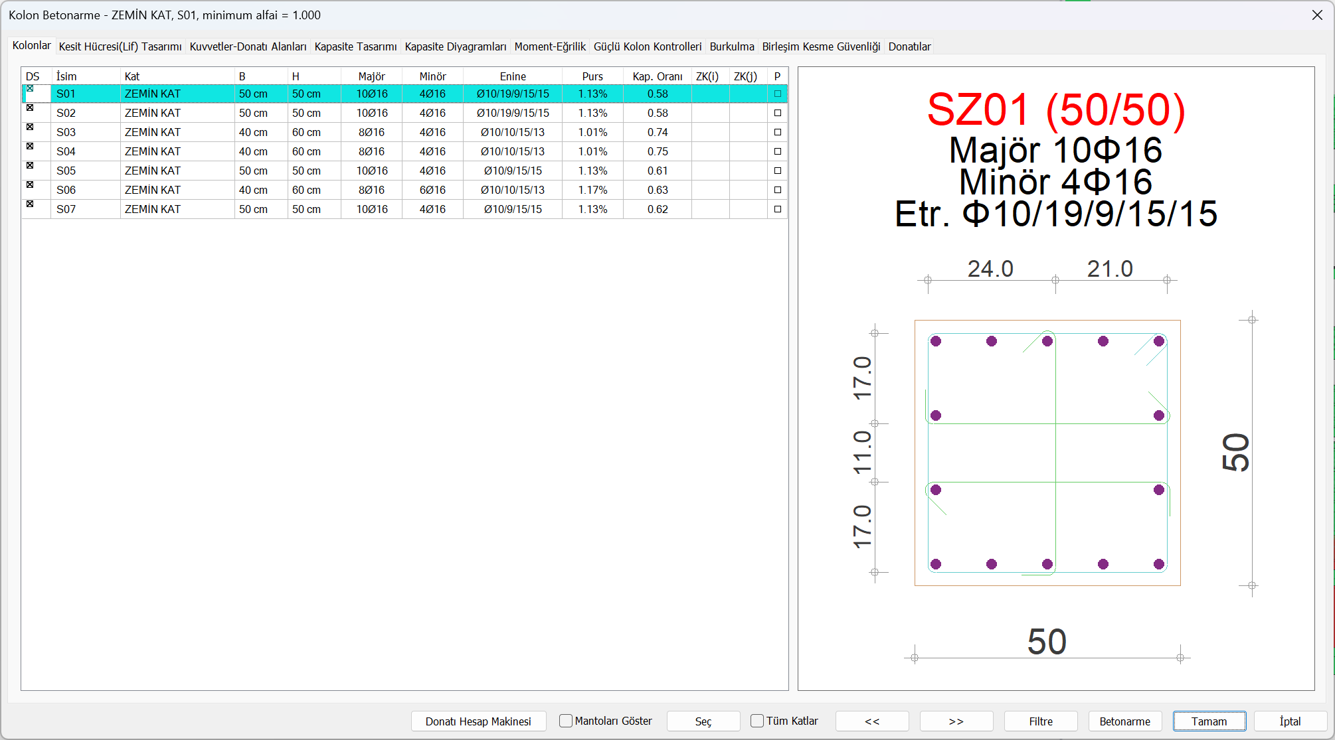
Task: Click the 24.0 dimension in section drawing
Action: pyautogui.click(x=990, y=269)
